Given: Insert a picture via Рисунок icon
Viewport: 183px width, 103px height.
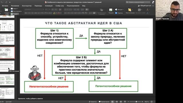Looking at the screenshot, I should pyautogui.click(x=111, y=10).
